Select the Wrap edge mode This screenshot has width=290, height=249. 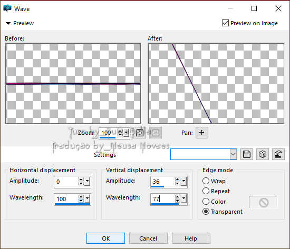tap(206, 181)
